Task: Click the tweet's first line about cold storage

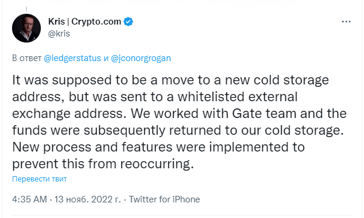Action: pos(171,80)
